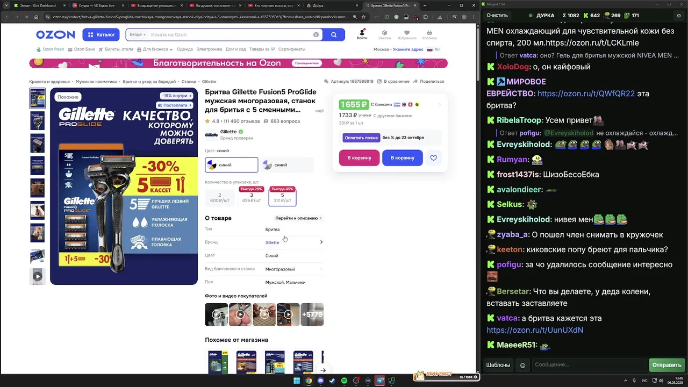Open the Электроника category menu
Viewport: 688px width, 387px height.
click(x=209, y=49)
